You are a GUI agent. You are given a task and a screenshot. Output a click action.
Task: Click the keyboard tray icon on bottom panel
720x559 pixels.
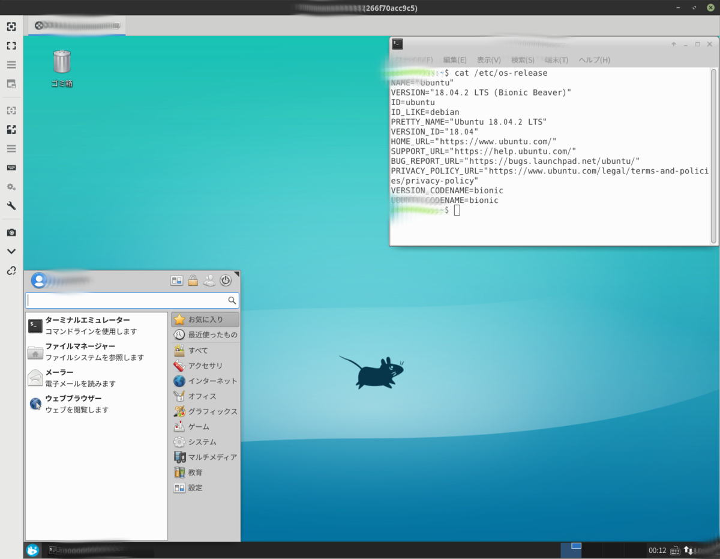[675, 551]
